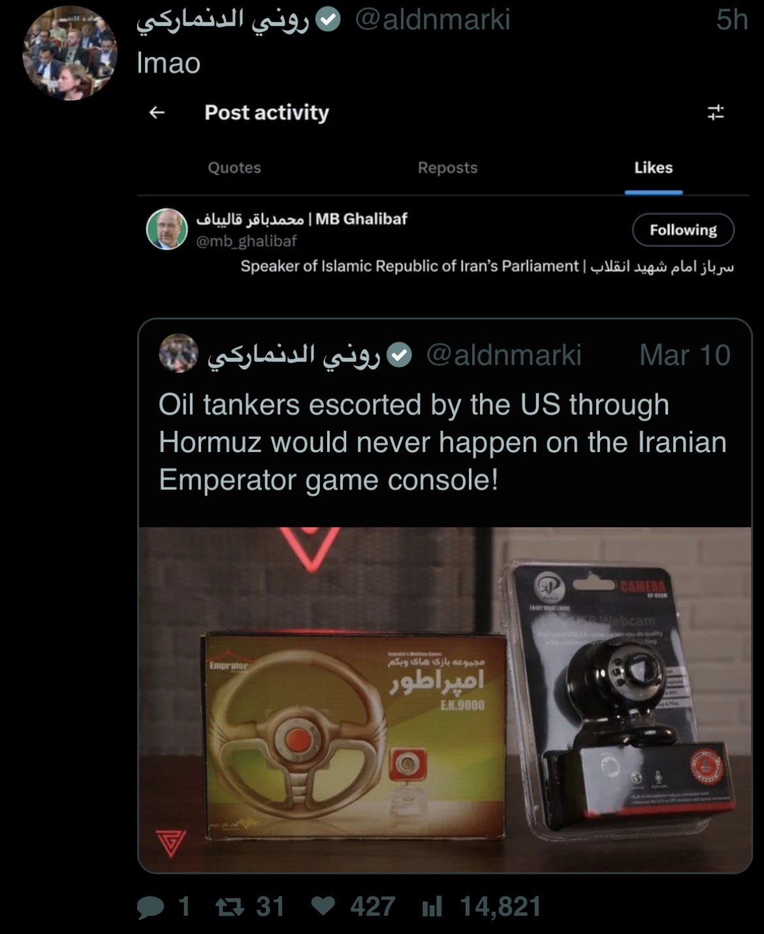Viewport: 764px width, 934px height.
Task: Switch to the Quotes tab
Action: (234, 168)
